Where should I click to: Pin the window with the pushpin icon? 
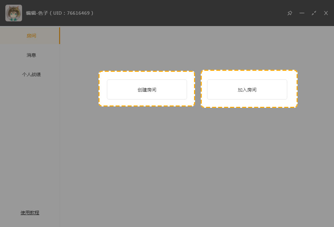pos(290,13)
